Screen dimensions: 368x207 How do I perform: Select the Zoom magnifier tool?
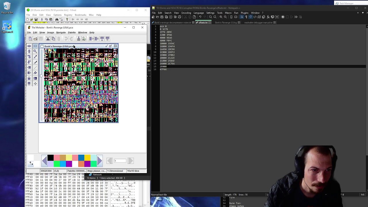point(35,51)
